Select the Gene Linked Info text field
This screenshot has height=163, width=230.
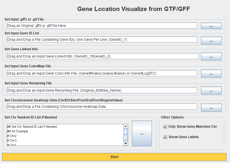click(103, 56)
